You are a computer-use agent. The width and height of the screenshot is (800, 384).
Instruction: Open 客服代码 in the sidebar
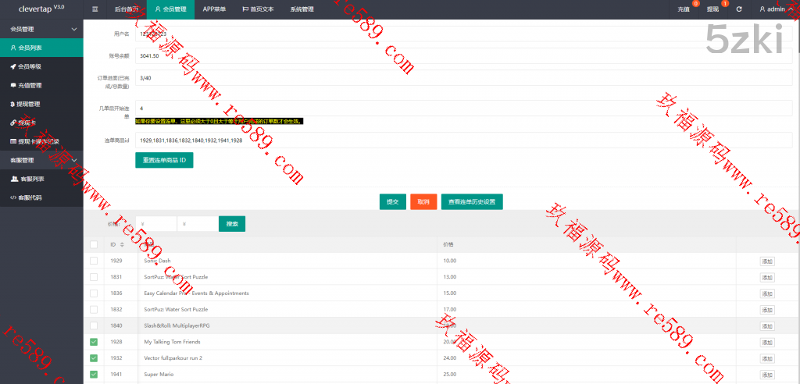click(x=30, y=197)
